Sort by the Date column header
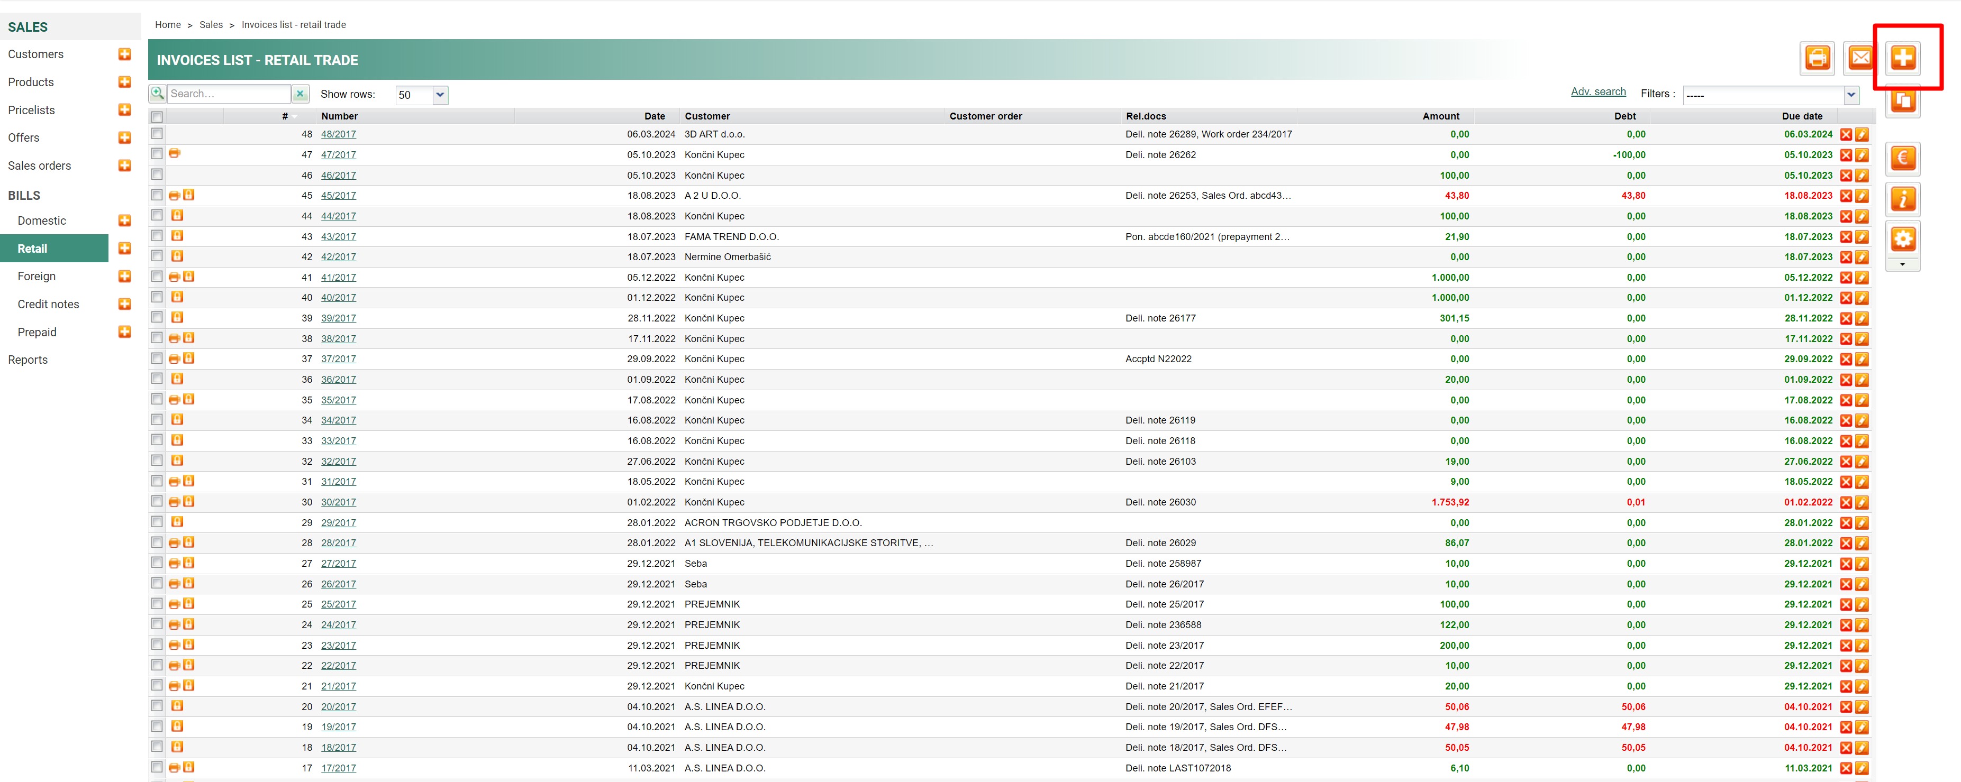This screenshot has height=782, width=1961. (655, 116)
